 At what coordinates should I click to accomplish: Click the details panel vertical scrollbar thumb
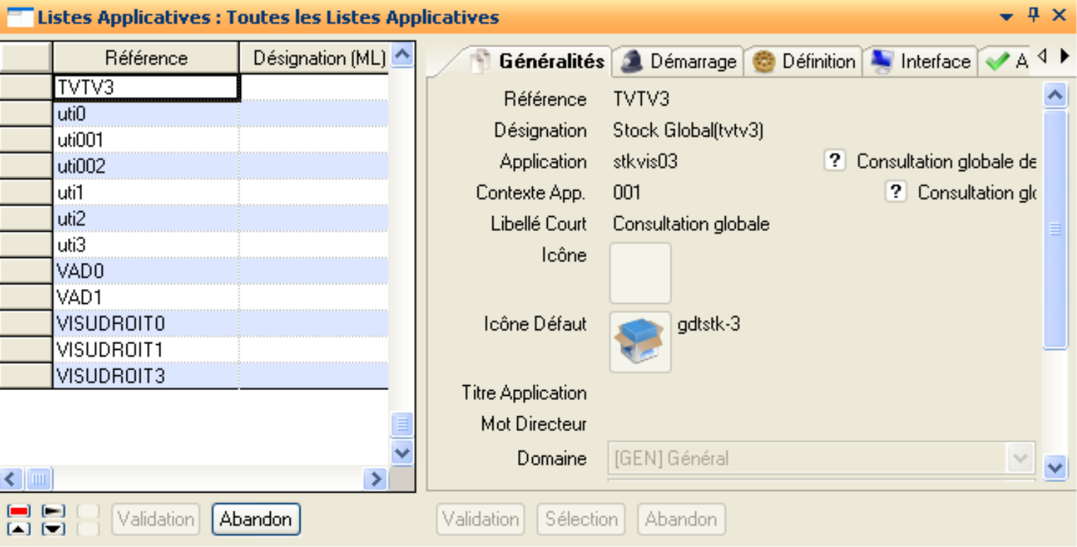point(1055,229)
